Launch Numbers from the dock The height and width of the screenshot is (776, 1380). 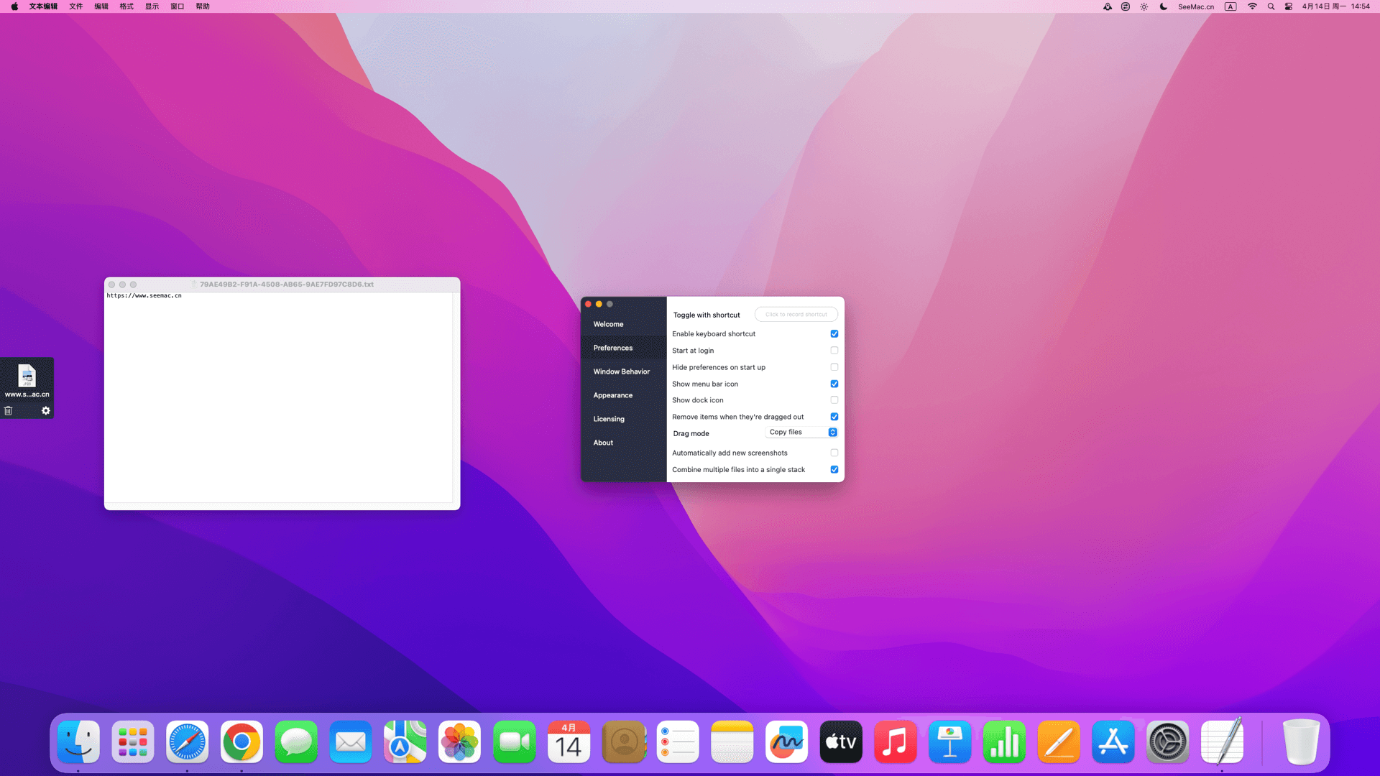click(x=1004, y=742)
